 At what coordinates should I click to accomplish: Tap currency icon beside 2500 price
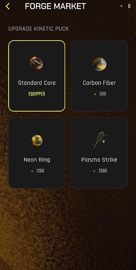(94, 171)
